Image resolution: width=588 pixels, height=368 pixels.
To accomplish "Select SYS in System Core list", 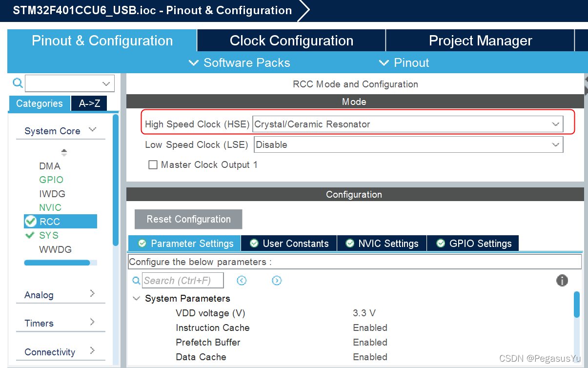I will coord(49,235).
